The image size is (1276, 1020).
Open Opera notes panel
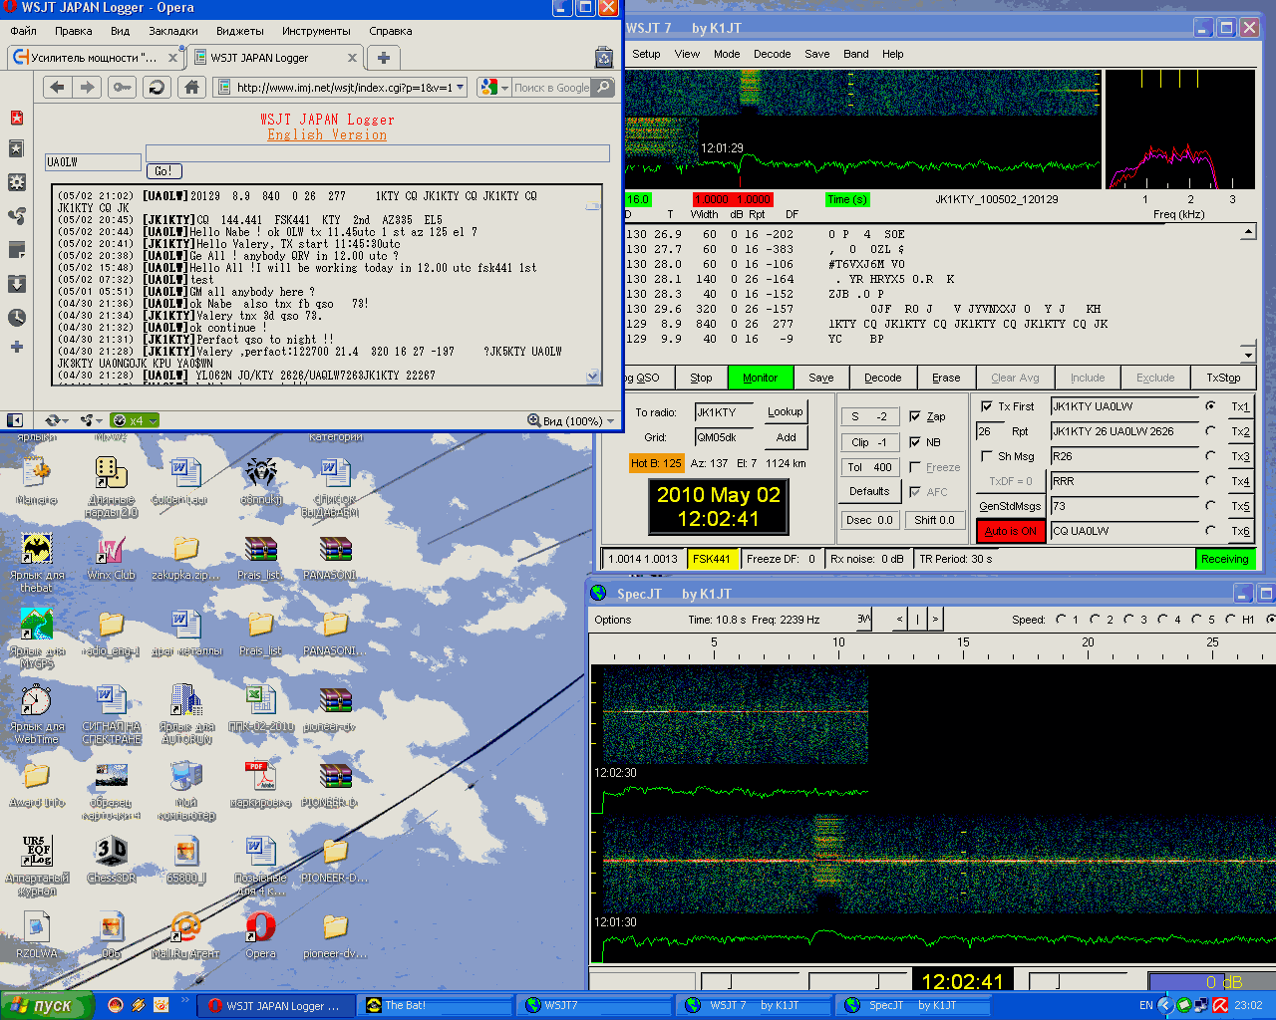pos(17,250)
